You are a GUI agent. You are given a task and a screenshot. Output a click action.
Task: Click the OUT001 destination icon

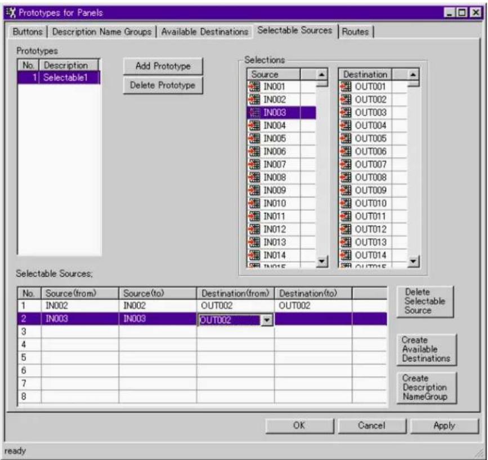[346, 87]
